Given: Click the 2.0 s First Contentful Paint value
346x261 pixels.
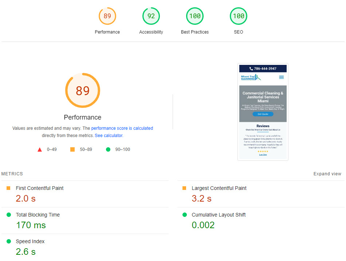Looking at the screenshot, I should pyautogui.click(x=25, y=199).
